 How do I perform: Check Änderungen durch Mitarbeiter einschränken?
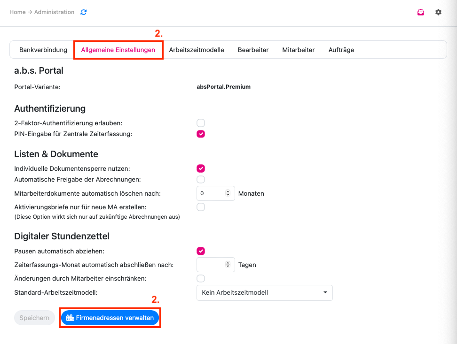[201, 278]
